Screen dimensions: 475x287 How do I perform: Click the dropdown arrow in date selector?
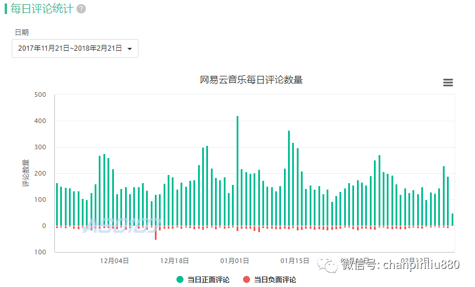[130, 48]
